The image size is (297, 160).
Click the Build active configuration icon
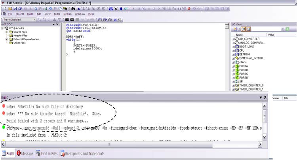click(x=100, y=20)
